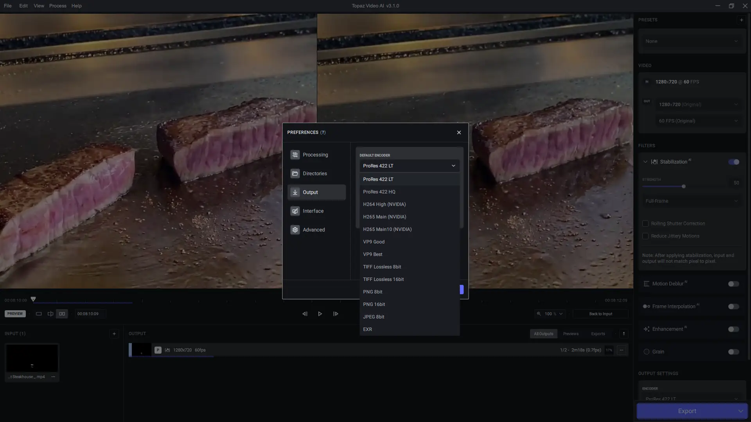Screen dimensions: 751x422
Task: Step back one frame
Action: [x=305, y=314]
